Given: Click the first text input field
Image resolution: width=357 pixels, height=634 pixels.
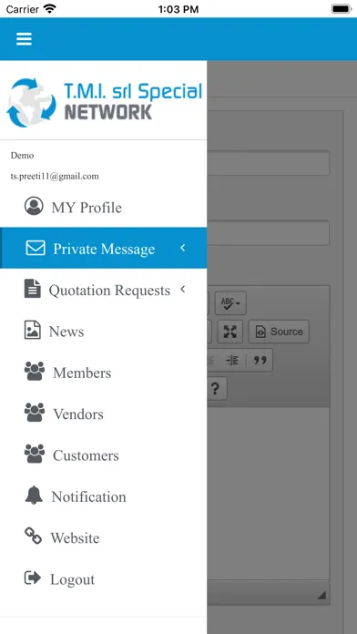Looking at the screenshot, I should coord(269,163).
